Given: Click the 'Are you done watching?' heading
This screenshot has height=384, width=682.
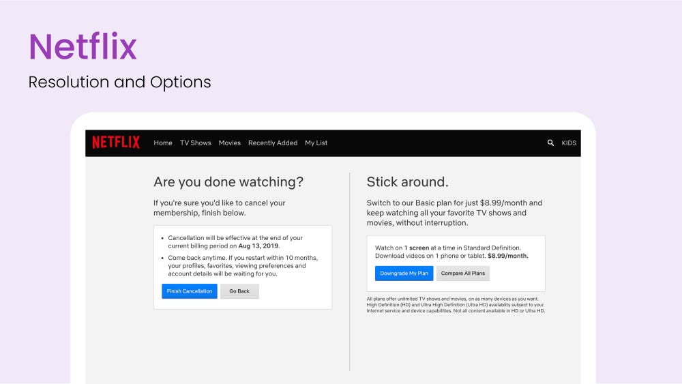Looking at the screenshot, I should tap(228, 182).
